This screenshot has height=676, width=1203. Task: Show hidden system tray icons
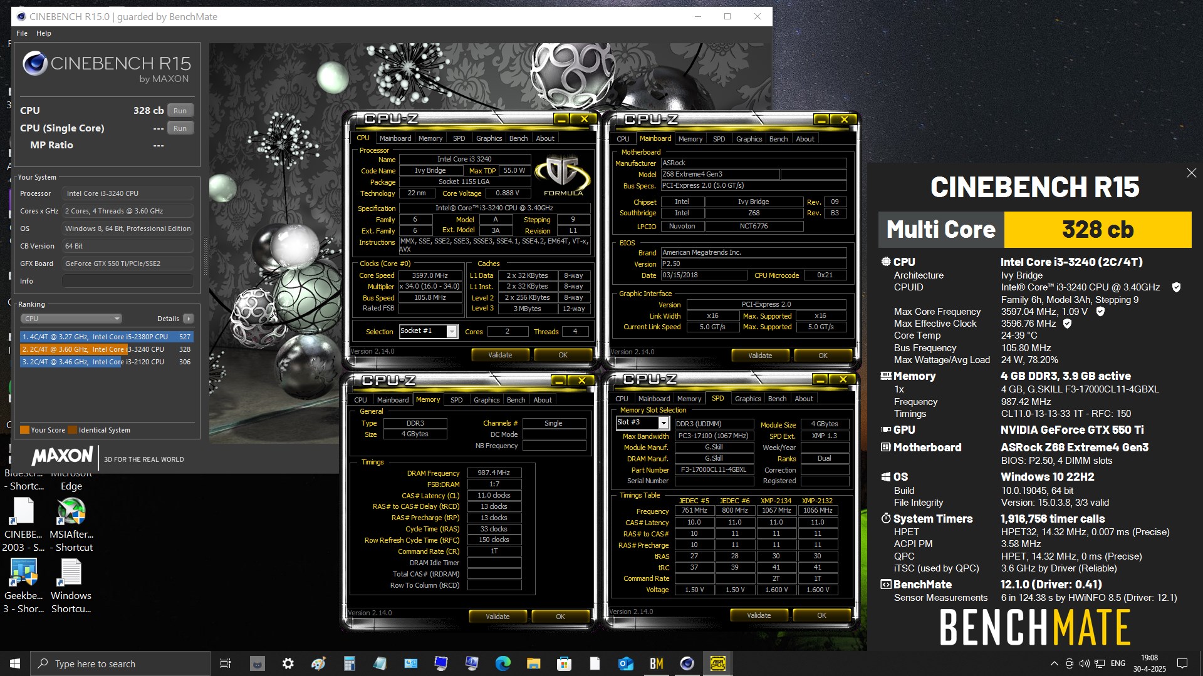coord(1054,663)
